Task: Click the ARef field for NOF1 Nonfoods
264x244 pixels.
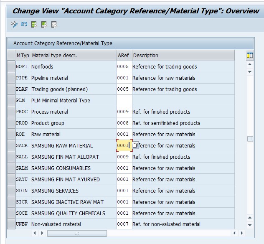Action: 124,66
